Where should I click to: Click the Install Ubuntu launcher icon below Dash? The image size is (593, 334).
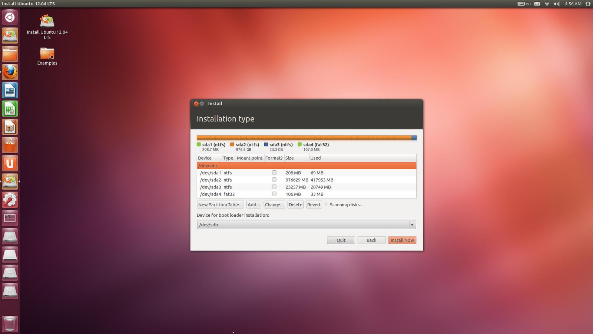(10, 36)
